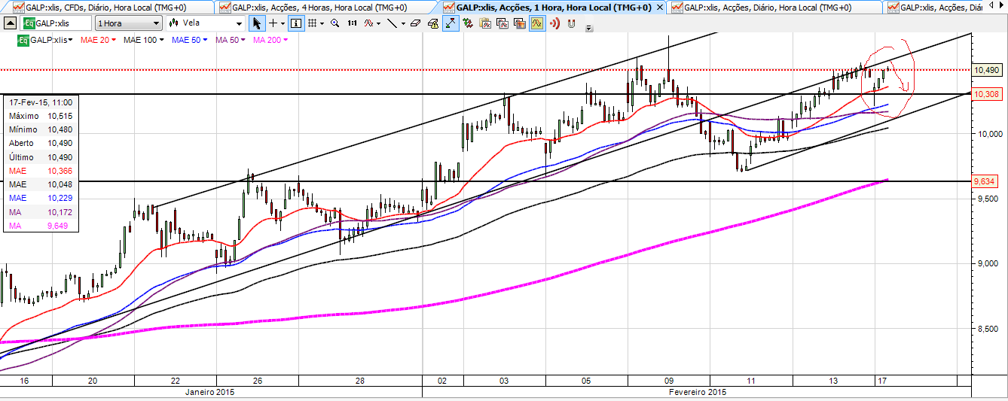Click the green Eq icon in symbol field

point(29,23)
